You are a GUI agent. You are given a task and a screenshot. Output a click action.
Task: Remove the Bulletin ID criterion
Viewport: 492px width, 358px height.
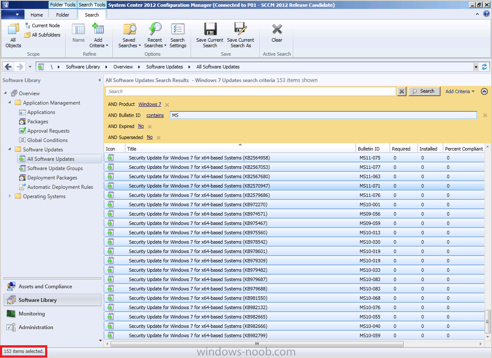tap(485, 115)
